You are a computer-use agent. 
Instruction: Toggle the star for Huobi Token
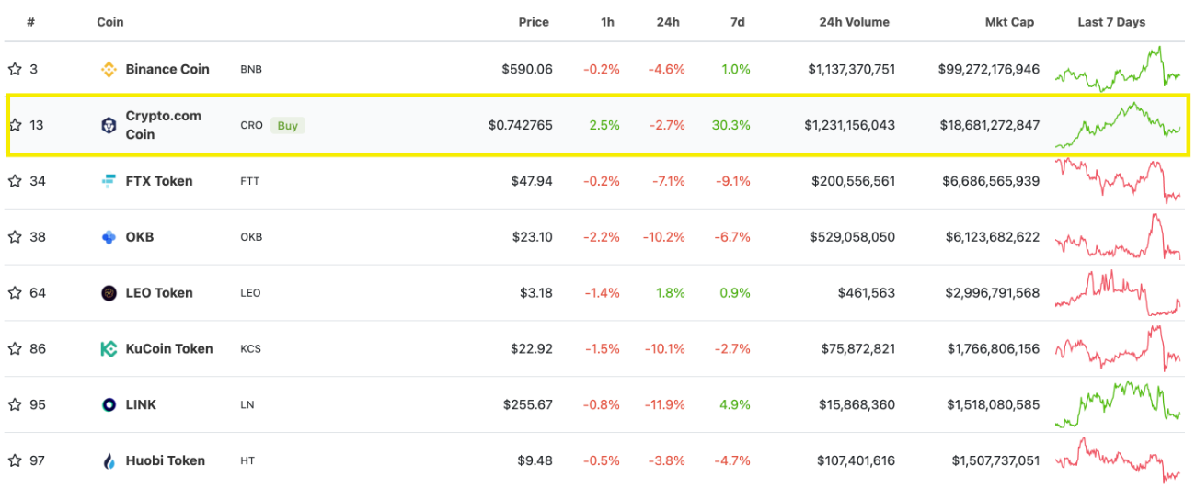pos(15,460)
